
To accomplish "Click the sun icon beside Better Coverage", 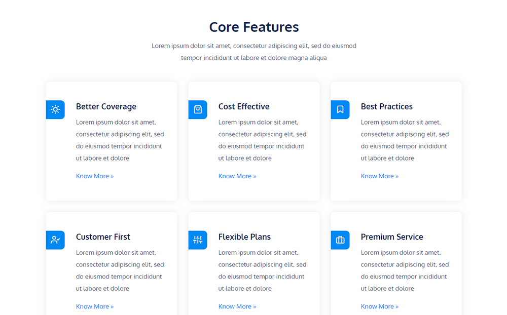I will click(55, 109).
